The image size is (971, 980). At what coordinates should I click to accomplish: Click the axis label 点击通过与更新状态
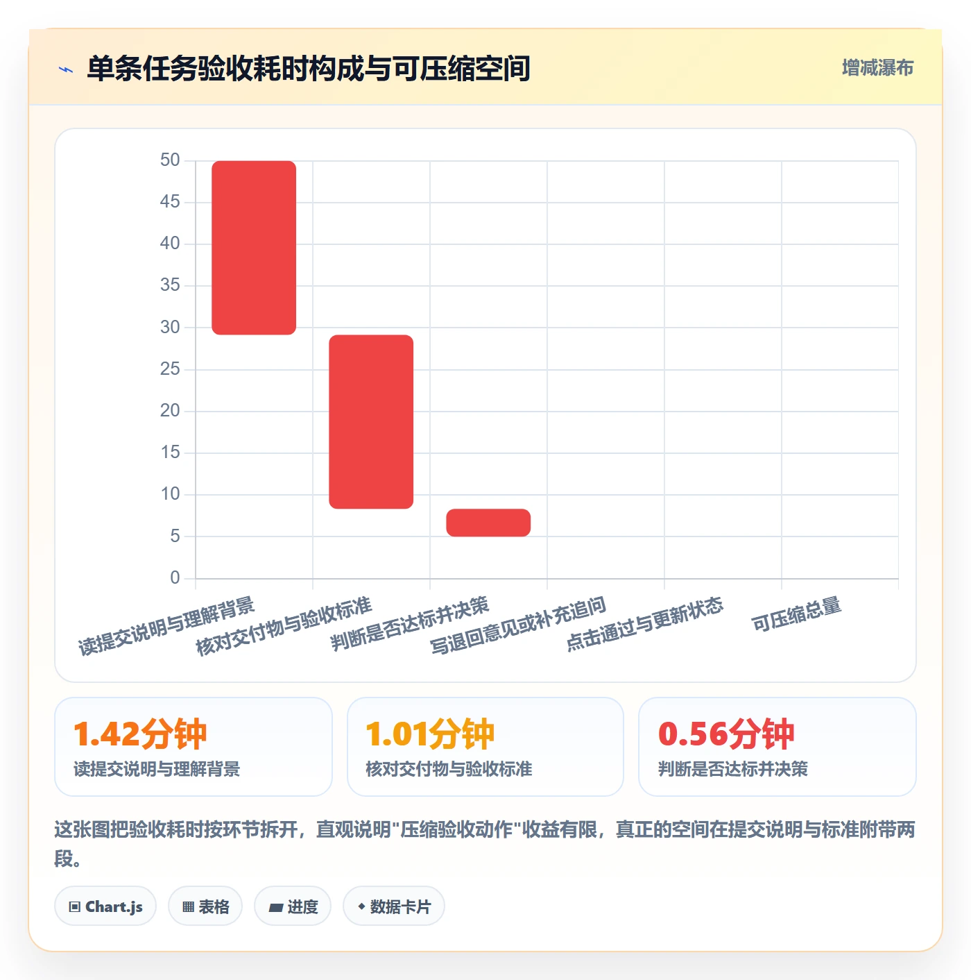point(645,624)
